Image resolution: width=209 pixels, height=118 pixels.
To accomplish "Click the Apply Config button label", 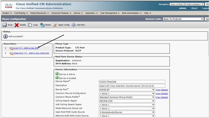I will point(64,25).
